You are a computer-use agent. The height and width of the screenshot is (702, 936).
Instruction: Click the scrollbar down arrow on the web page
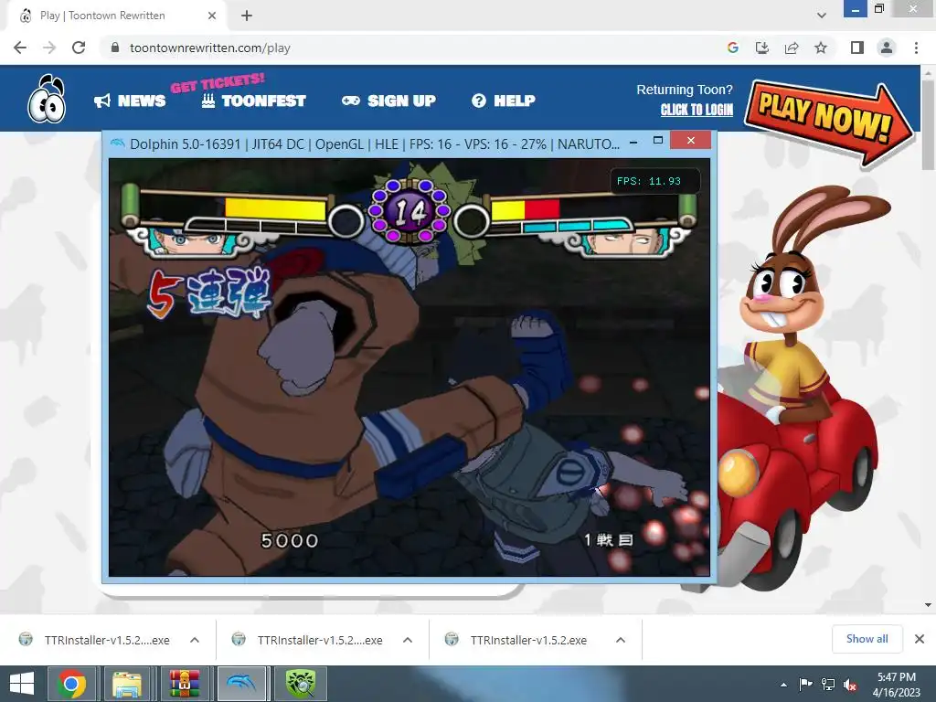[x=928, y=605]
